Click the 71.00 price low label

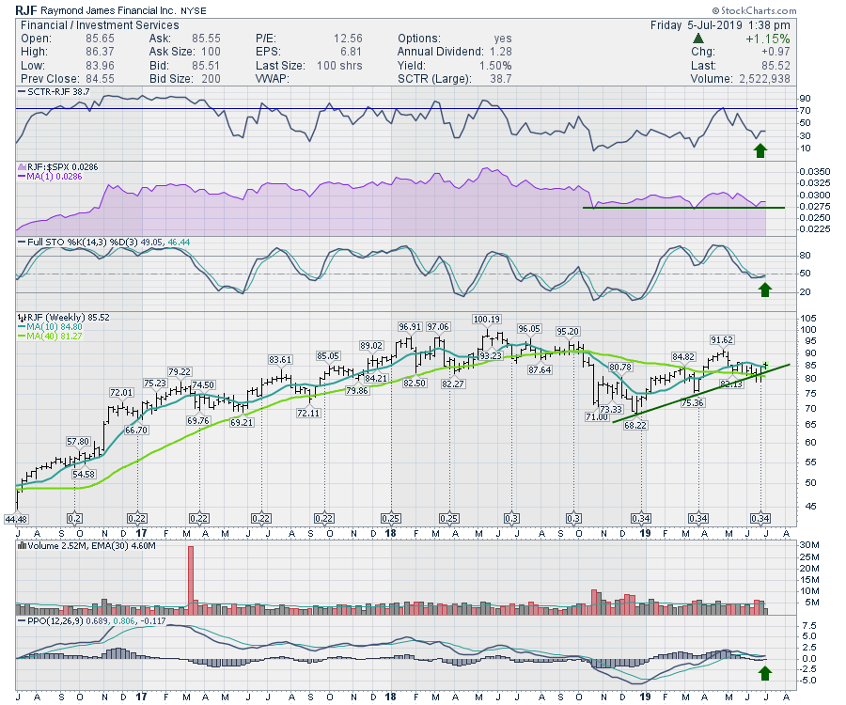tap(597, 416)
